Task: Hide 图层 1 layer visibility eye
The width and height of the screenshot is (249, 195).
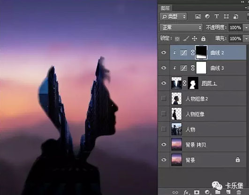Action: pos(164,83)
